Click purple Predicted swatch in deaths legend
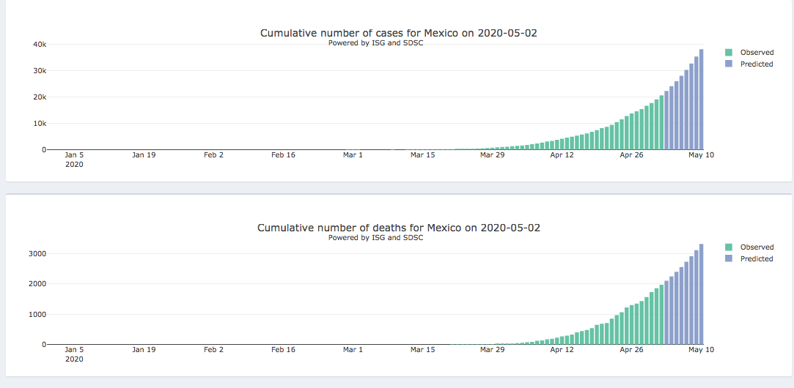Screen dimensions: 794x388 pyautogui.click(x=729, y=259)
